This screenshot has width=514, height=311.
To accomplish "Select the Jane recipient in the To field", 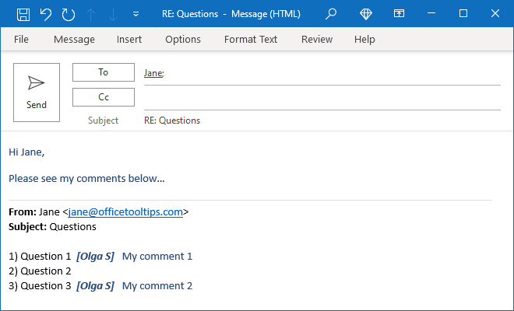I will [x=153, y=72].
